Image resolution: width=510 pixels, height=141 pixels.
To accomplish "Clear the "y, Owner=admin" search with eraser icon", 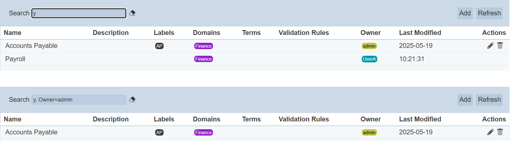I will click(x=132, y=100).
